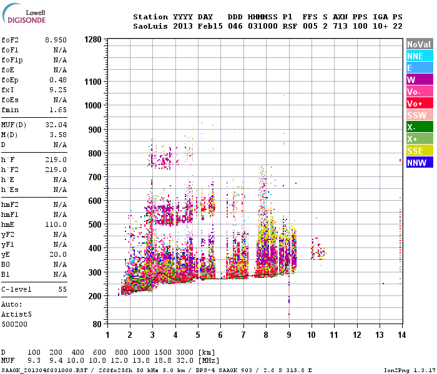Select the W purple legend swatch
Image resolution: width=437 pixels, height=374 pixels.
420,80
